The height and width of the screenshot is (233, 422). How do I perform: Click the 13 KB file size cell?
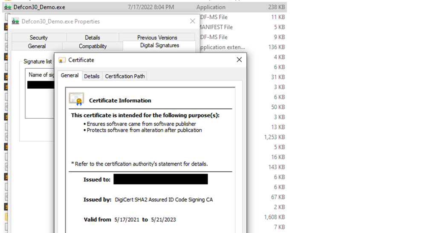[x=278, y=127]
